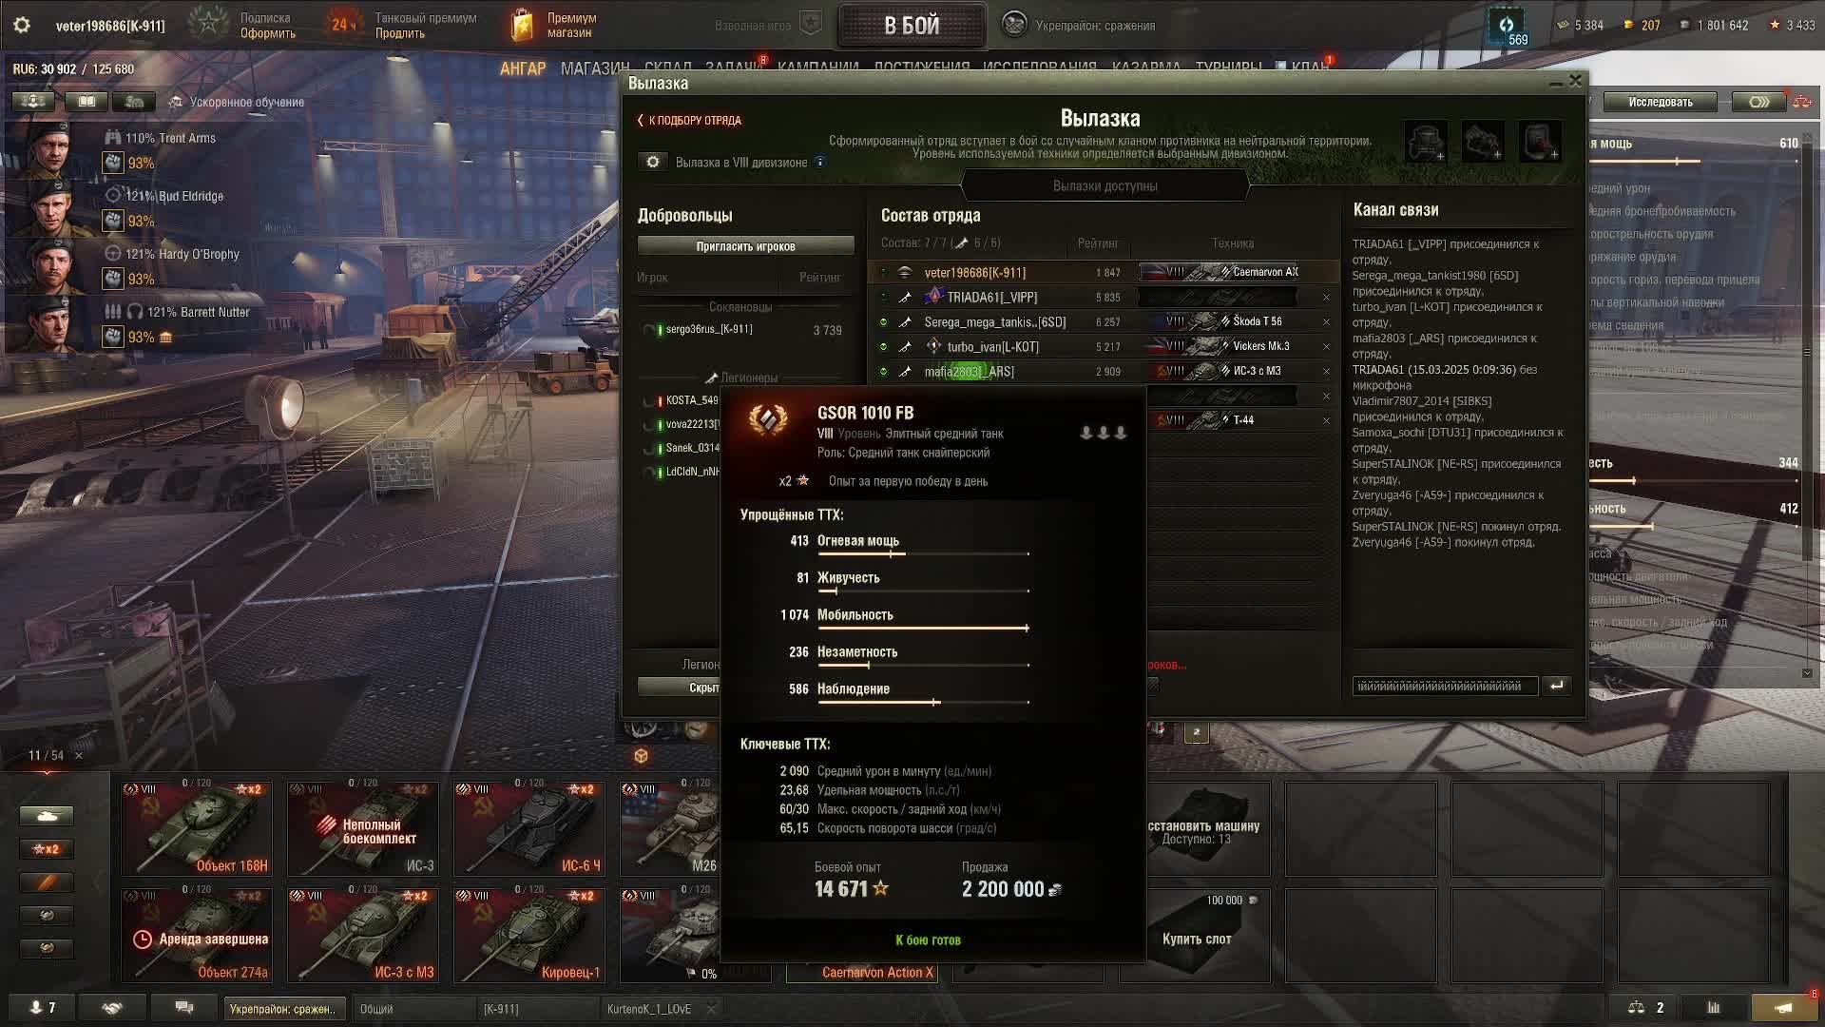Go back via К подбору отряда link
This screenshot has height=1027, width=1825.
(x=689, y=121)
